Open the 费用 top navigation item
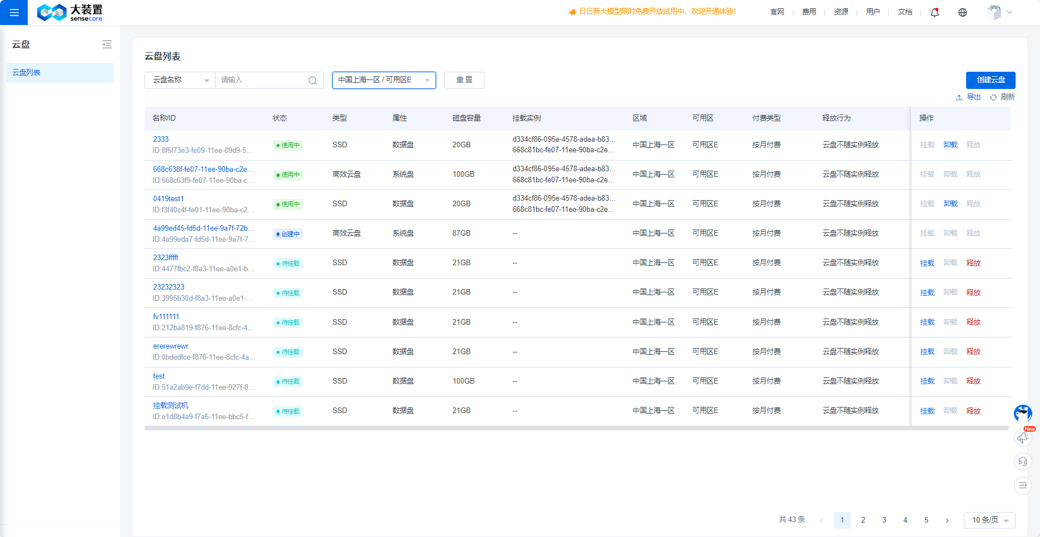This screenshot has width=1040, height=537. pos(809,12)
